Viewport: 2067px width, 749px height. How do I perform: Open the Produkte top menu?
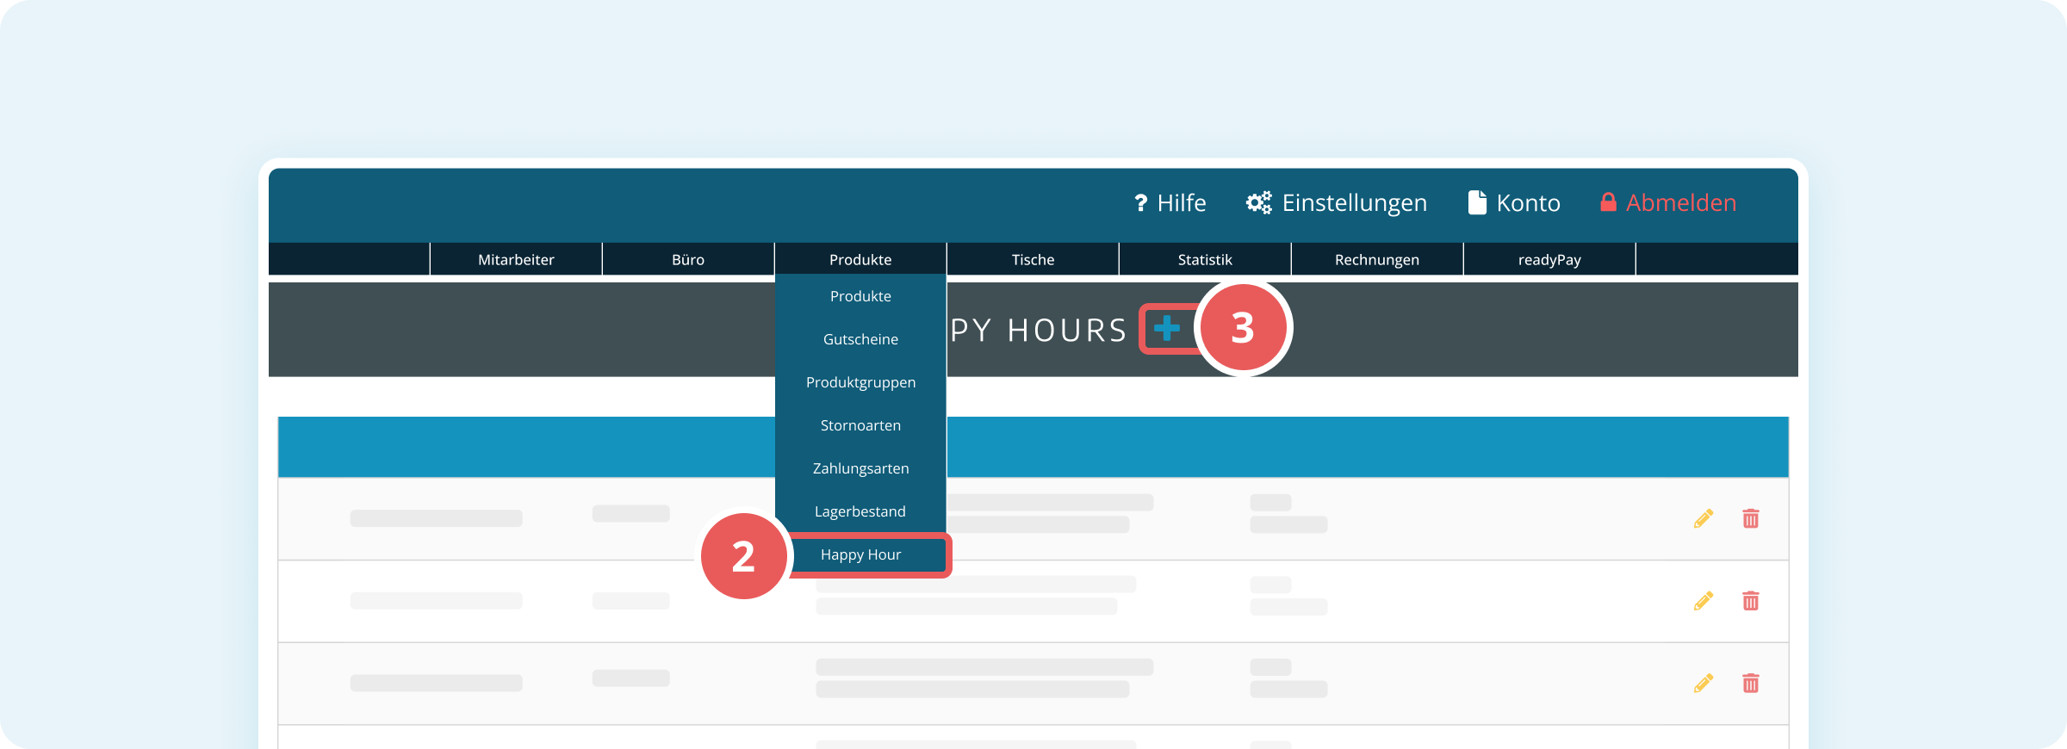coord(860,259)
